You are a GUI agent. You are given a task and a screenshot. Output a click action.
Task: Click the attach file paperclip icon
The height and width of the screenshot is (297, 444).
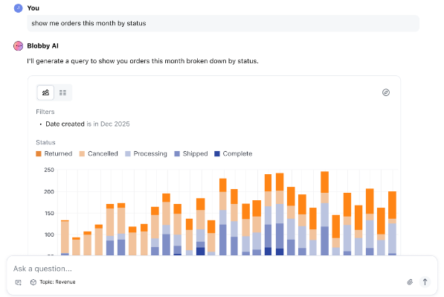(x=410, y=282)
